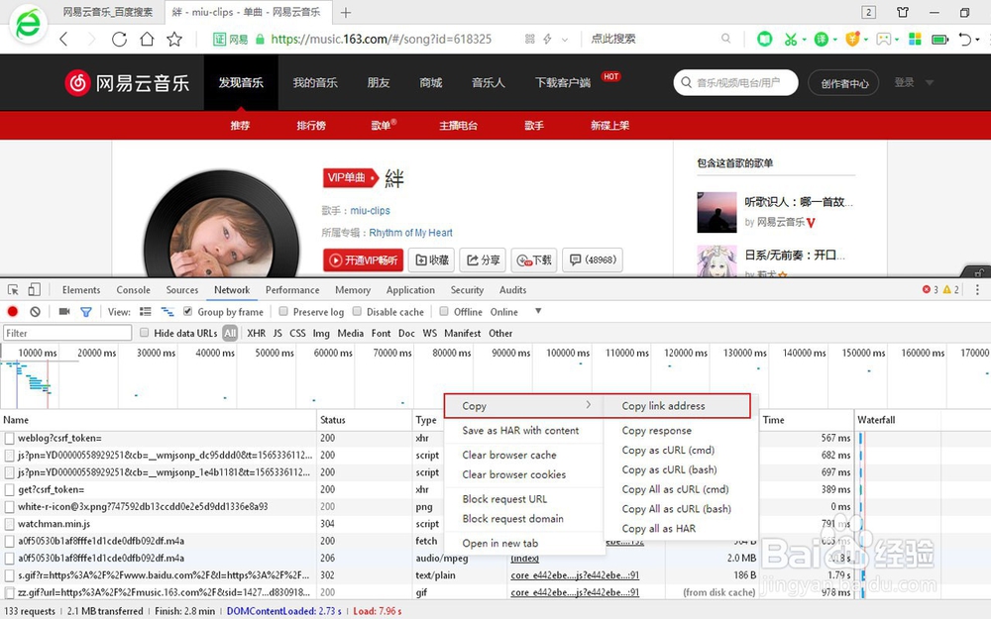Click the red VIP play button

tap(364, 259)
